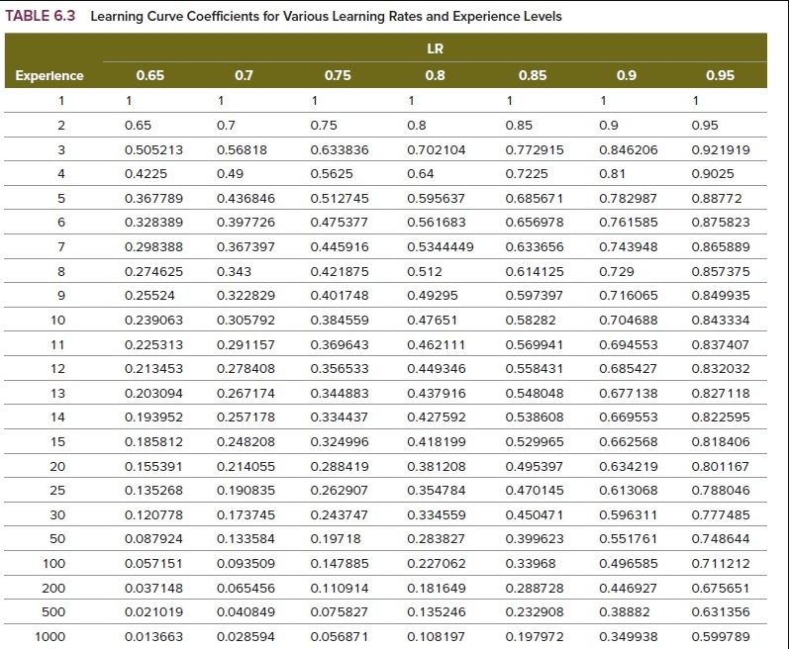
Task: Click the value 0.38882
Action: [x=625, y=612]
